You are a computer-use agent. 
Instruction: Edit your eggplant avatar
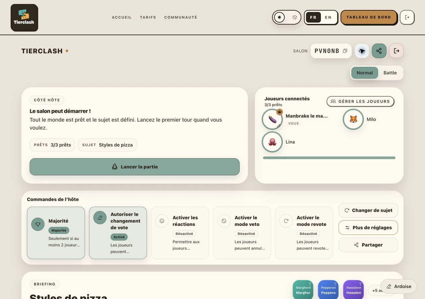[x=272, y=119]
